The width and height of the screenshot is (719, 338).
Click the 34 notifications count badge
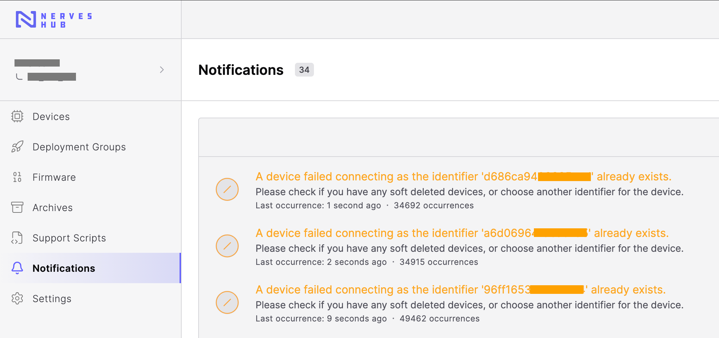pos(304,70)
